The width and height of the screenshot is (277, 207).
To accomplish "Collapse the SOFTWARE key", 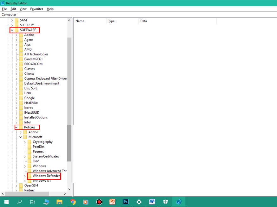I will point(12,30).
